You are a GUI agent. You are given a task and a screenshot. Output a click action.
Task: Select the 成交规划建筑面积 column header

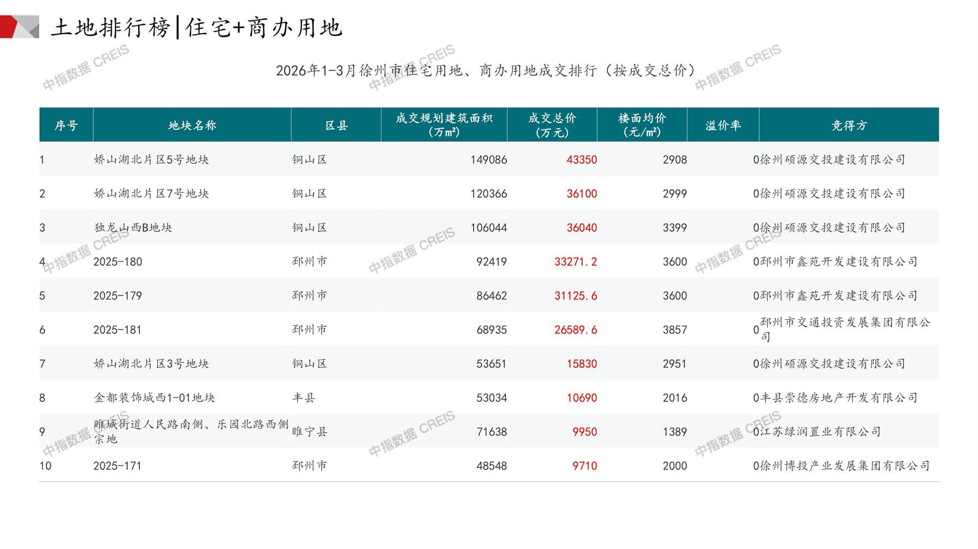444,125
